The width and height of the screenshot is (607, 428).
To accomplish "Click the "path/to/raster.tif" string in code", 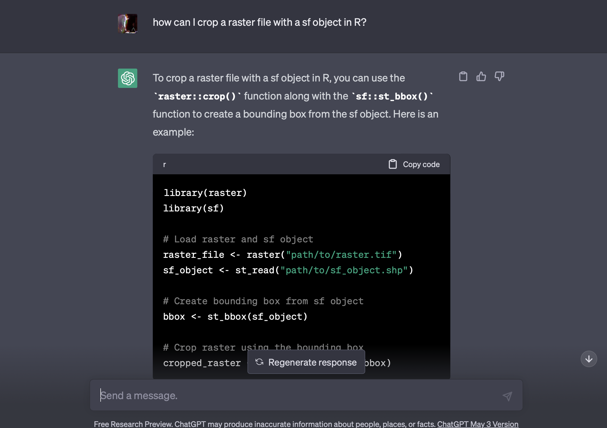I will point(341,255).
